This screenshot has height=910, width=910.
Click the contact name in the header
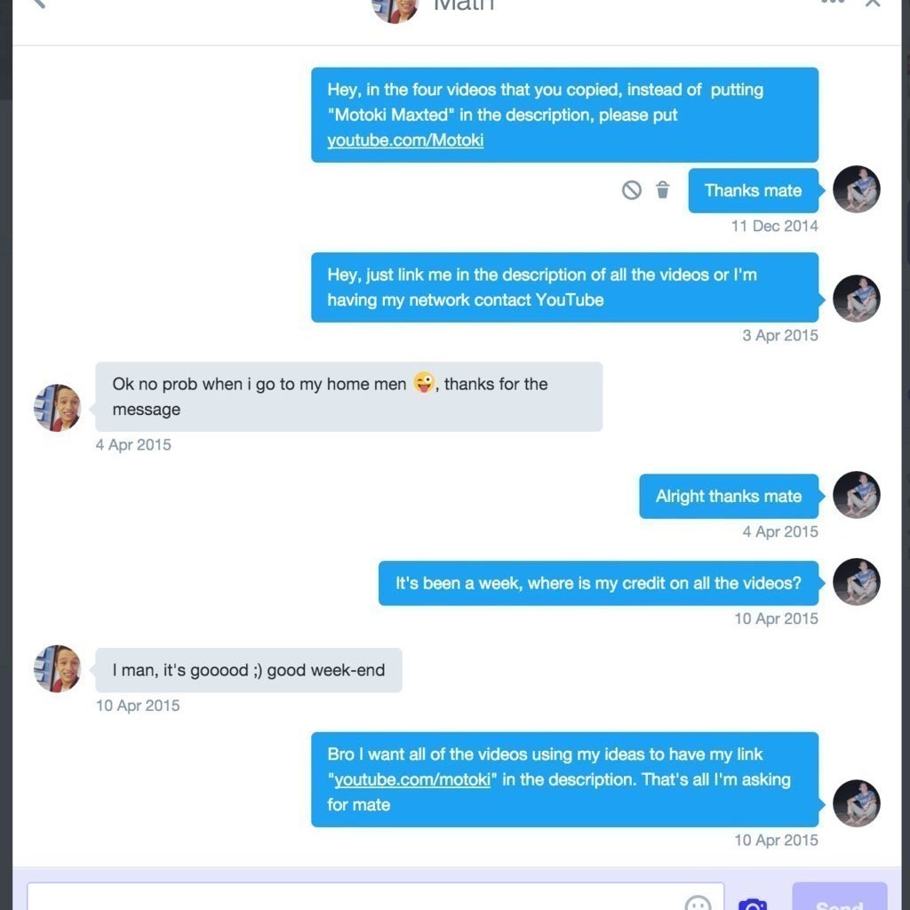tap(464, 4)
